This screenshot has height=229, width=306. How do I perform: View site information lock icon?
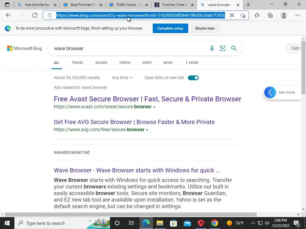coord(50,15)
